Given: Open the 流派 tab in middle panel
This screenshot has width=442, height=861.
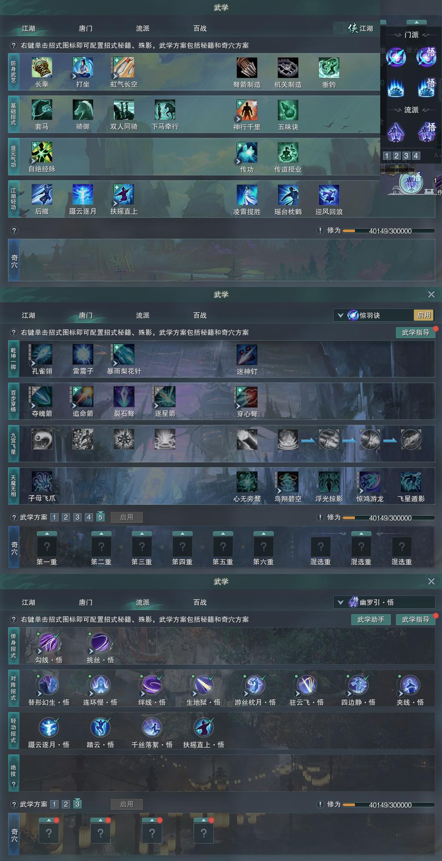Looking at the screenshot, I should 143,316.
